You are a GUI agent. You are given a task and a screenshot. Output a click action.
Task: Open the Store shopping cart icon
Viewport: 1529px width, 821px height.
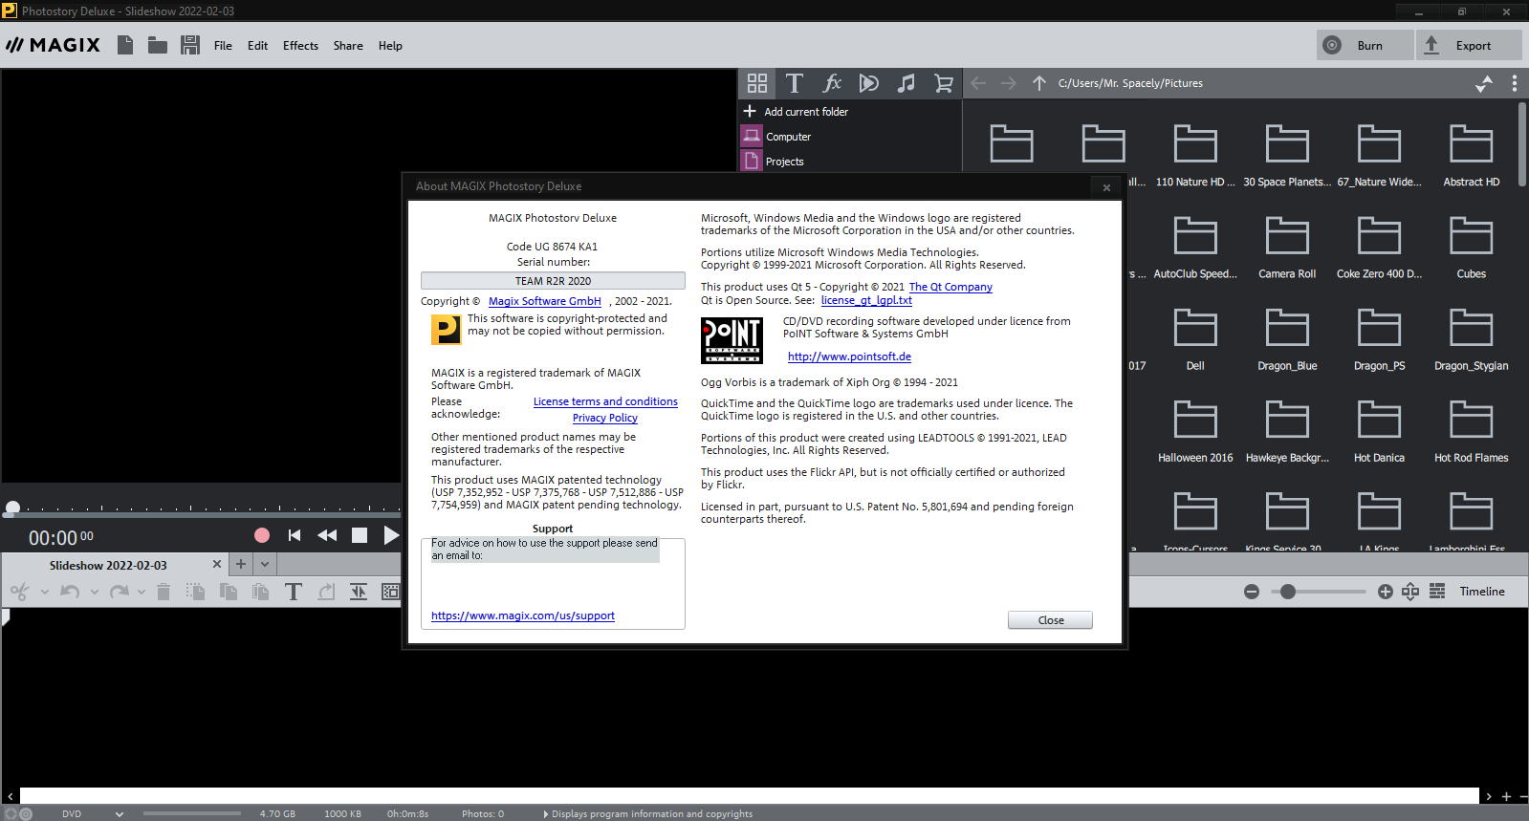[944, 83]
